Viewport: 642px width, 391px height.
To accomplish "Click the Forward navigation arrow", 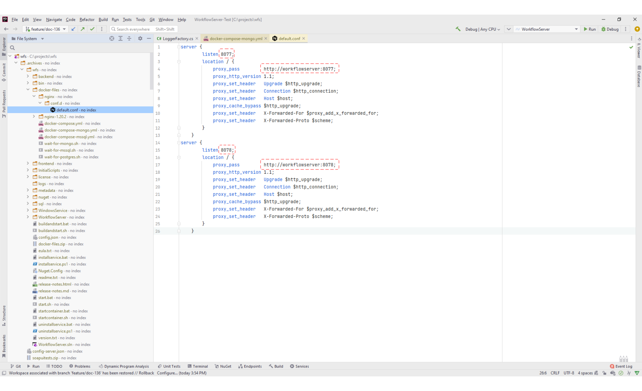I will click(x=15, y=29).
